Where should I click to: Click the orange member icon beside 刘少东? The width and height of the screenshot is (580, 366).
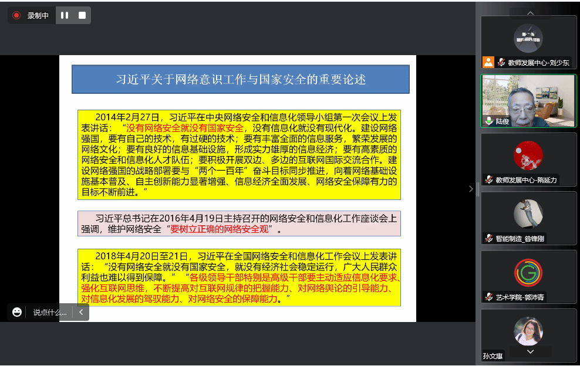click(488, 62)
